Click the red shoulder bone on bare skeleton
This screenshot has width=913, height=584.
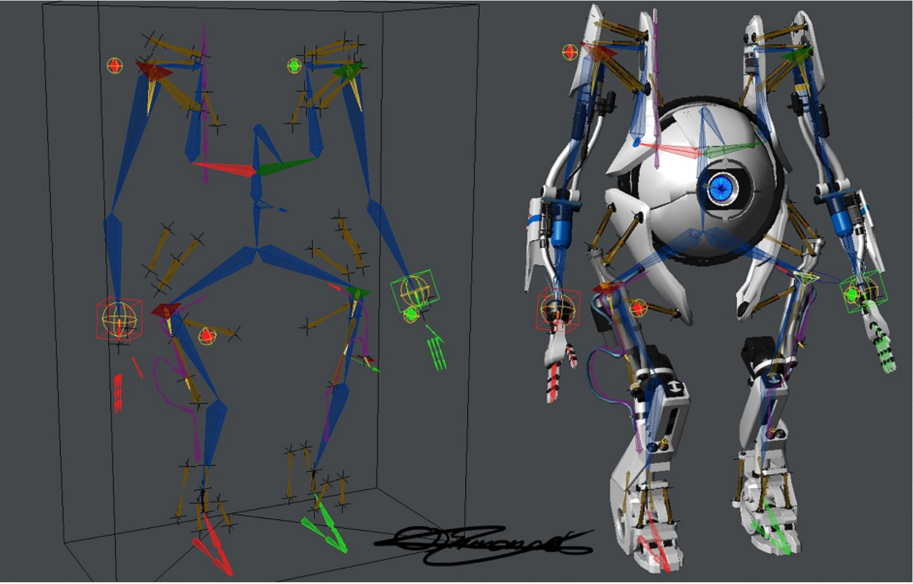click(x=154, y=71)
